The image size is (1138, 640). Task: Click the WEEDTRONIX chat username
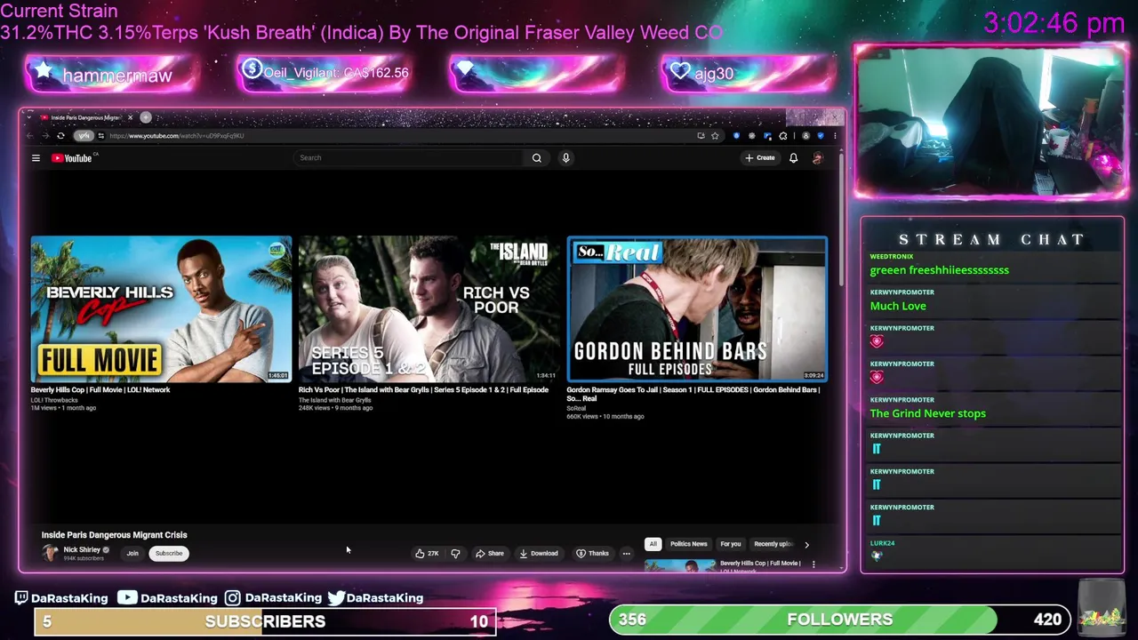point(891,256)
